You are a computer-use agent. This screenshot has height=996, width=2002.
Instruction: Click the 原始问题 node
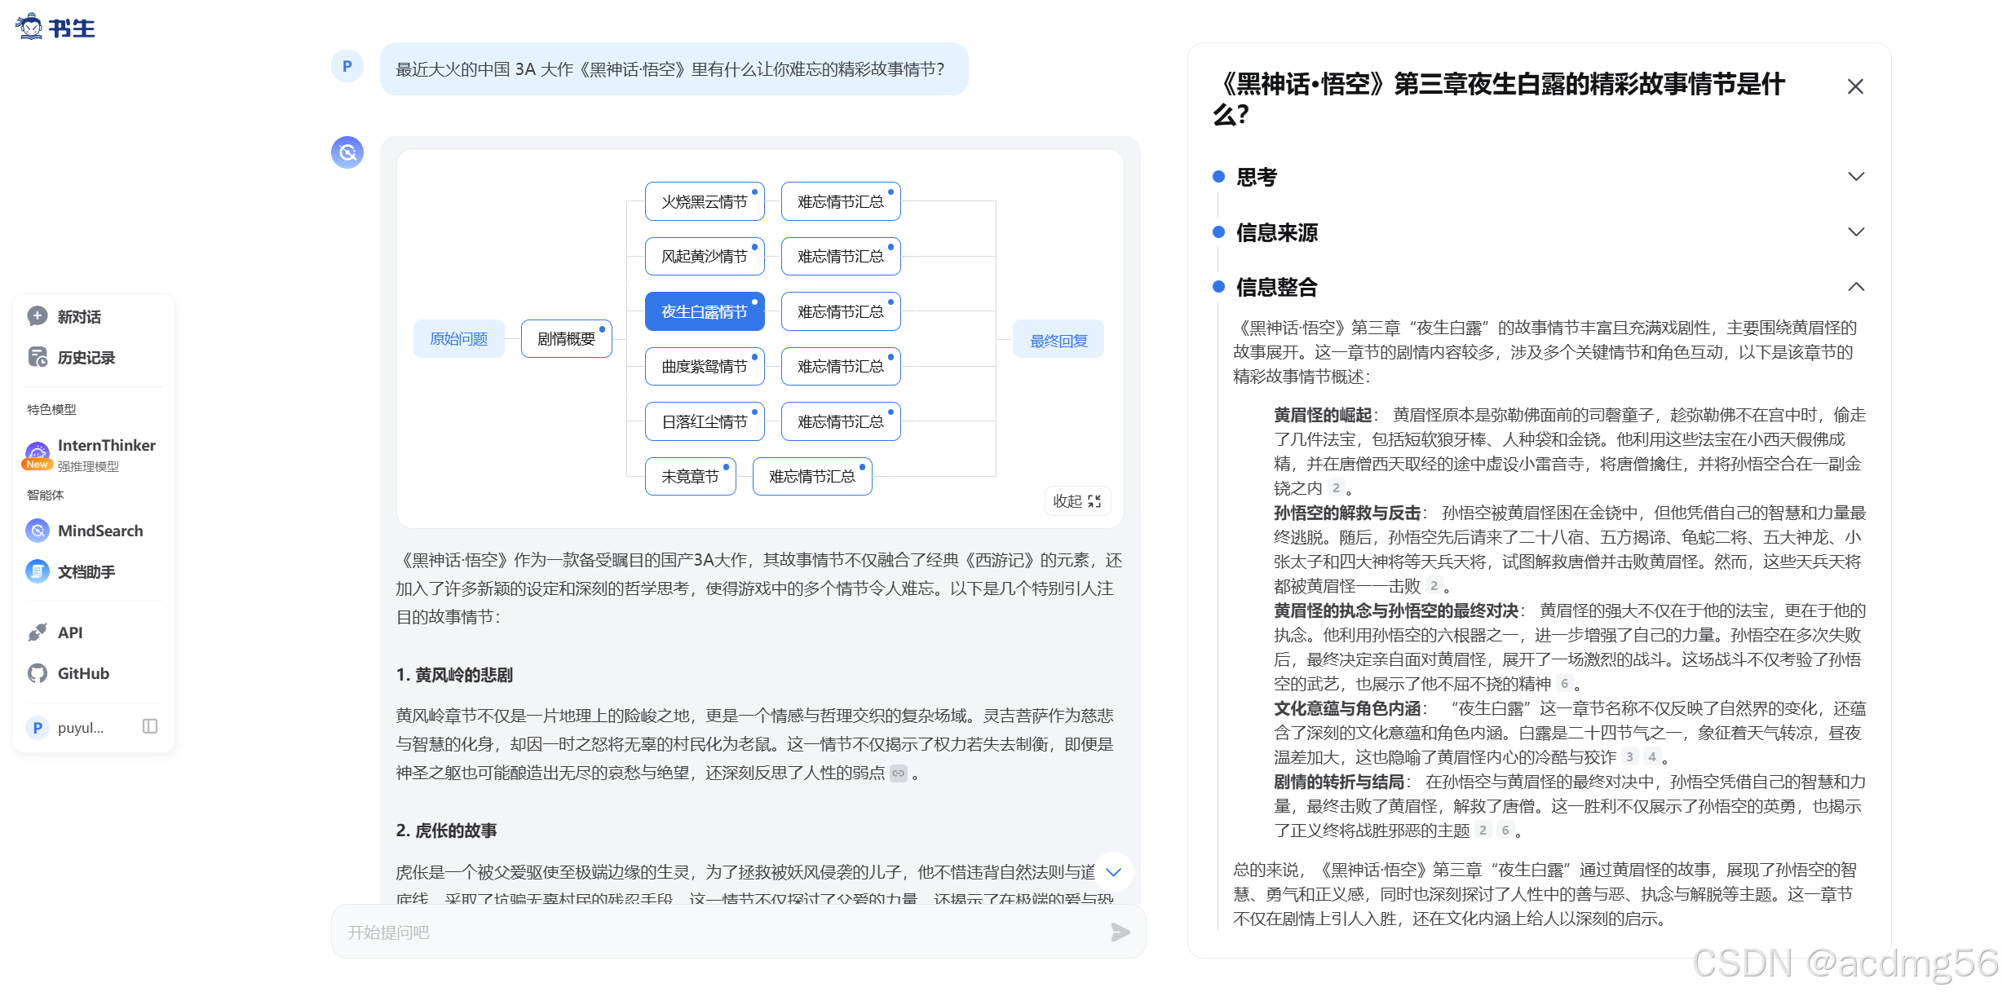click(x=458, y=339)
